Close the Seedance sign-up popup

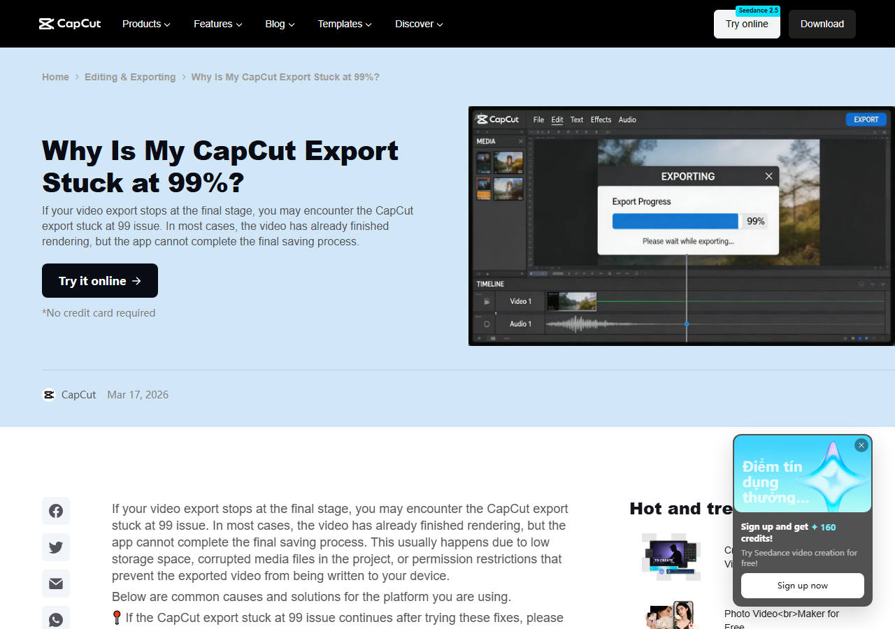point(861,445)
